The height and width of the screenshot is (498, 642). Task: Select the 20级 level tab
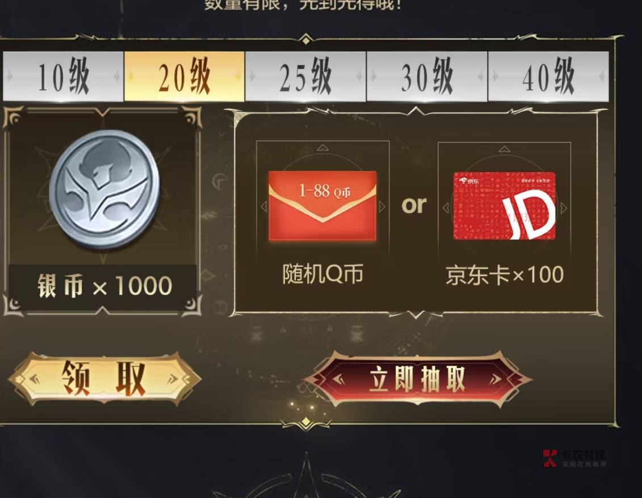[184, 77]
